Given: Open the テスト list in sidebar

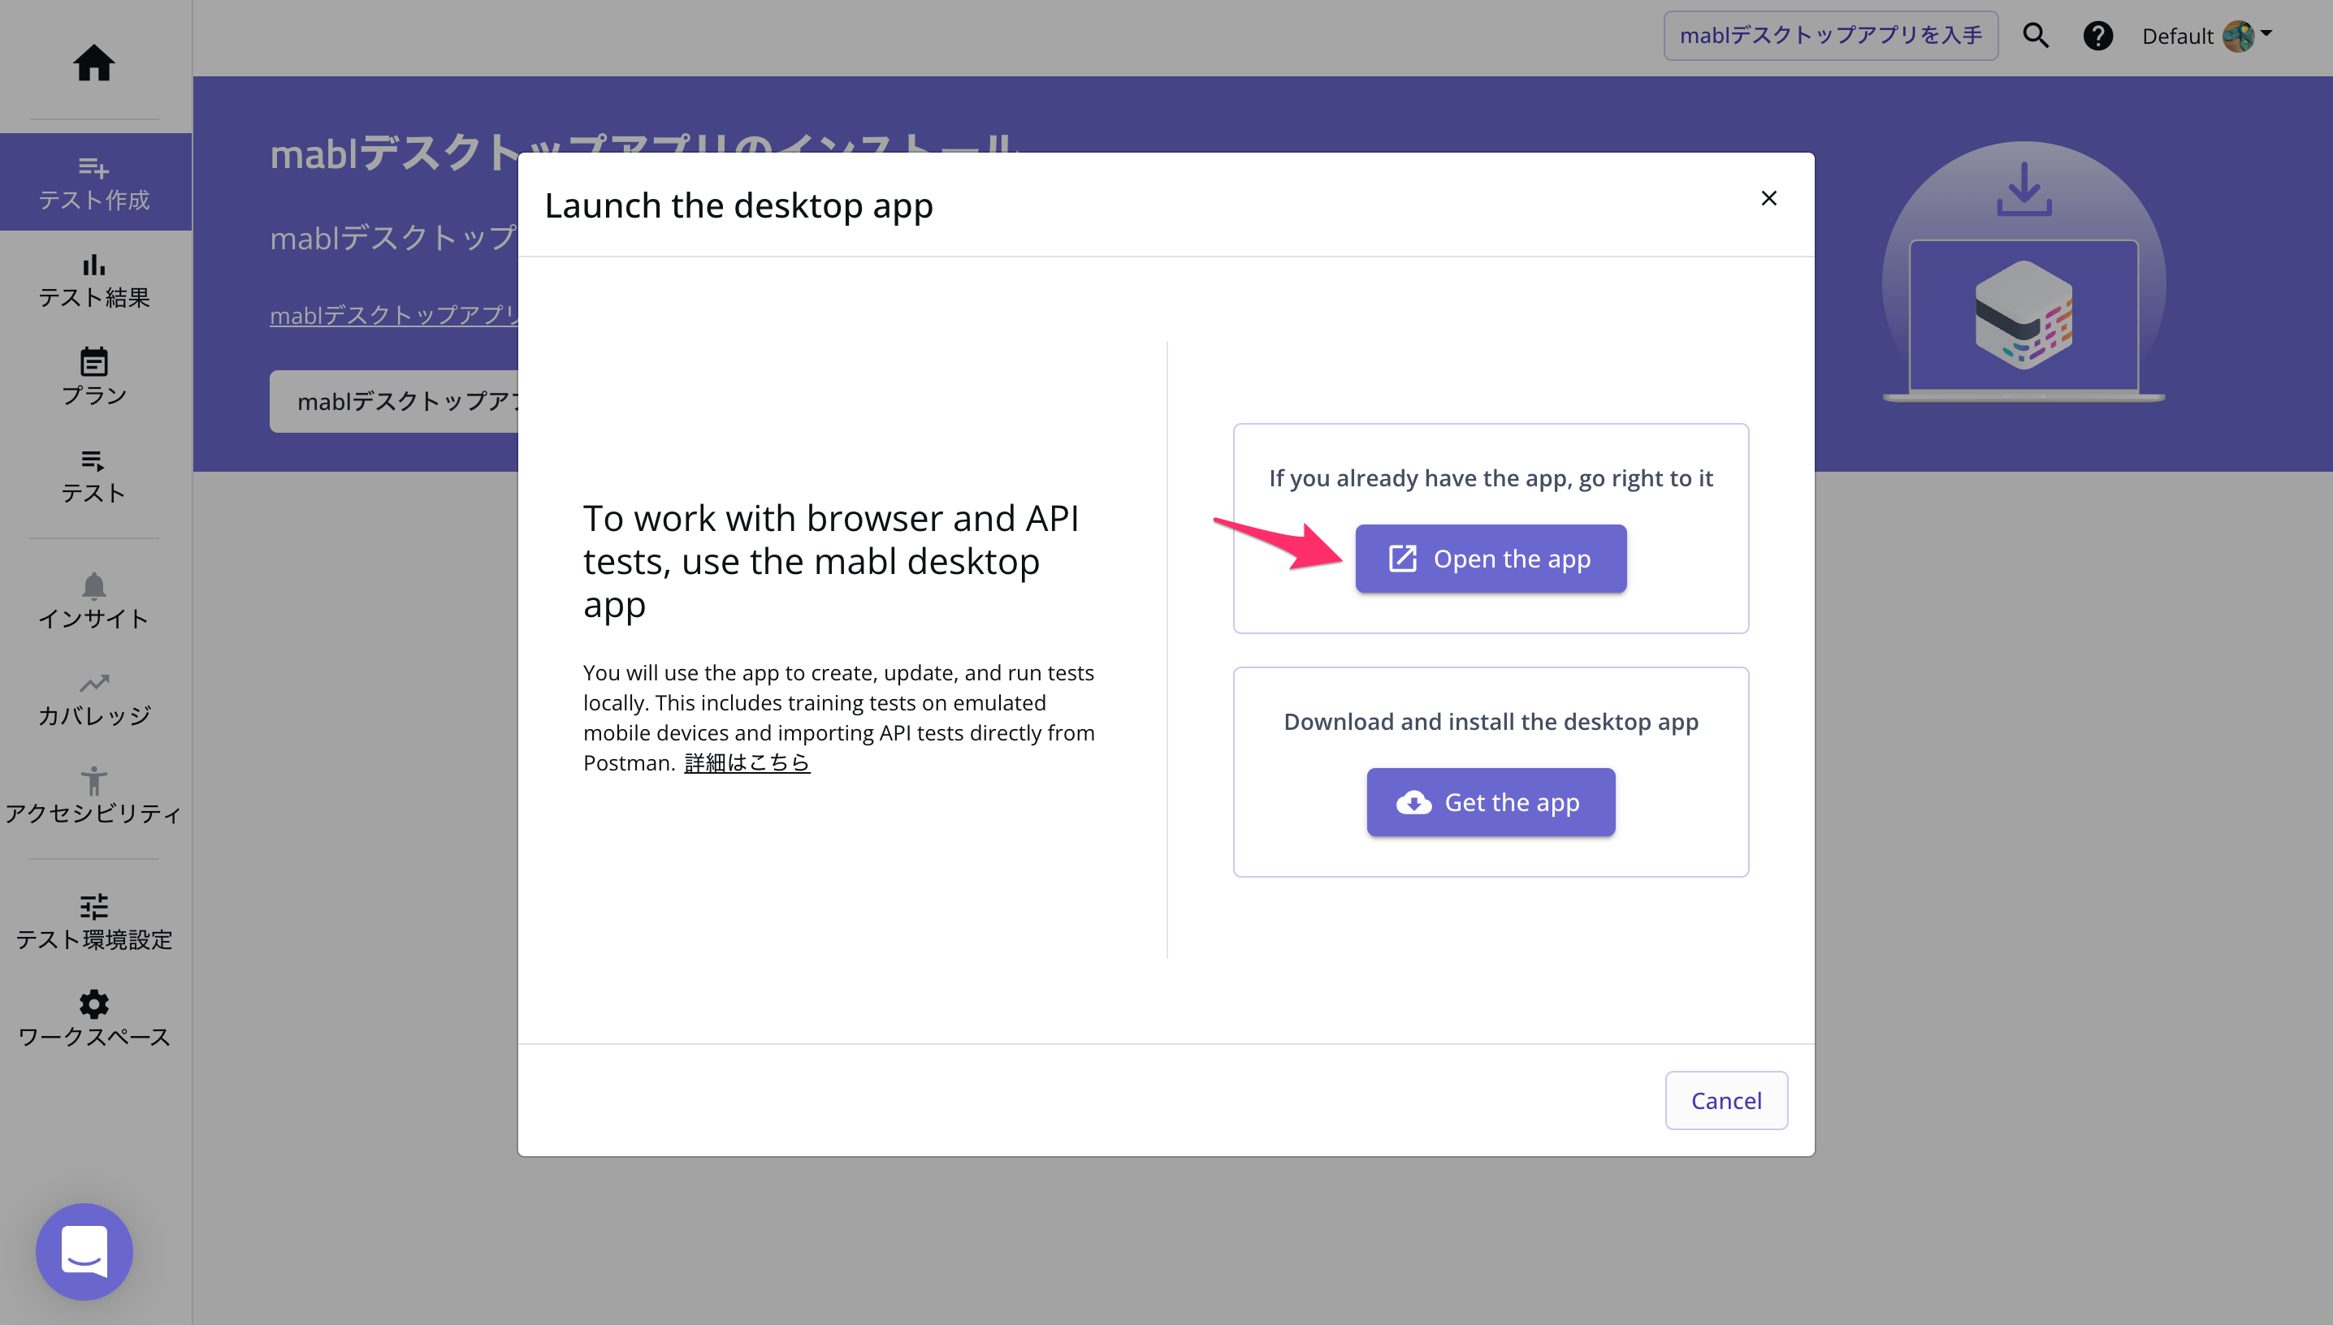Looking at the screenshot, I should [x=93, y=477].
